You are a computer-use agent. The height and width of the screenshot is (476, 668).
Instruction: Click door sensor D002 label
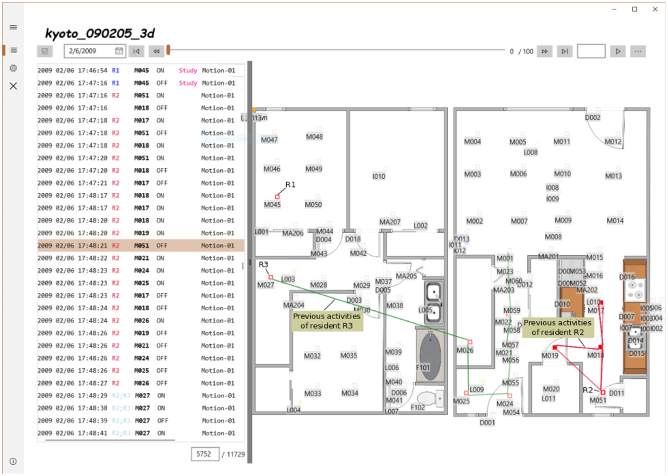click(593, 117)
